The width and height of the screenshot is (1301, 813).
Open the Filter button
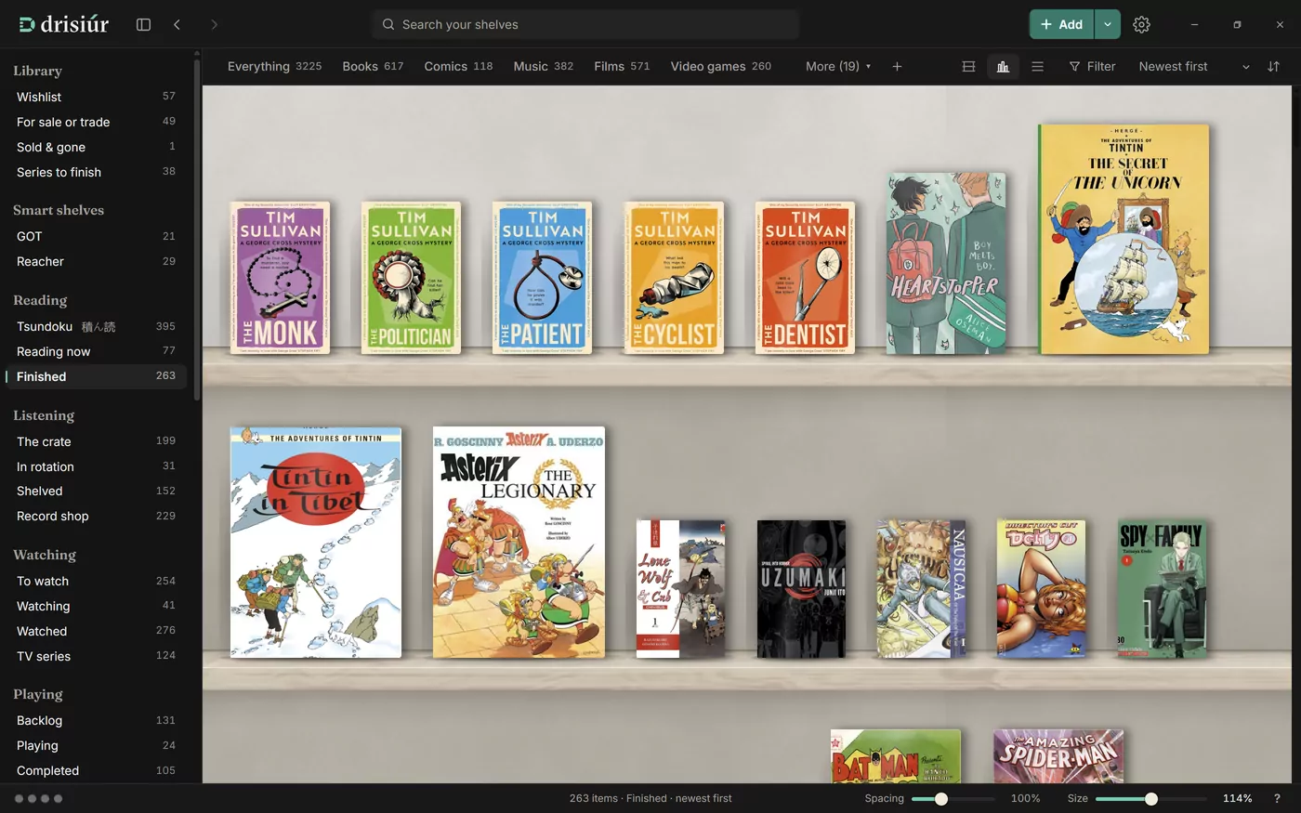(x=1092, y=66)
